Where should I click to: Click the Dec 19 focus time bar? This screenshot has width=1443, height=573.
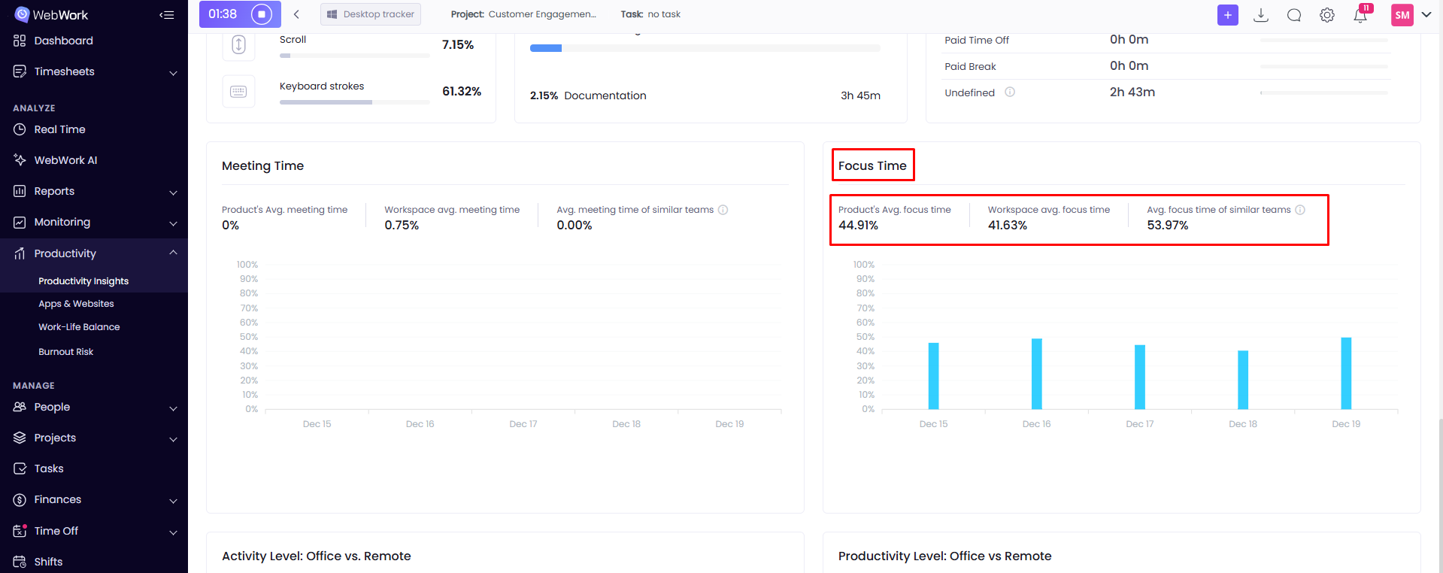1346,373
